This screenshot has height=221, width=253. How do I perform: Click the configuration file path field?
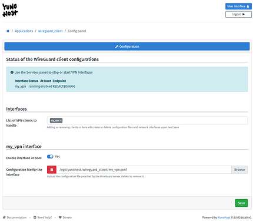[144, 170]
